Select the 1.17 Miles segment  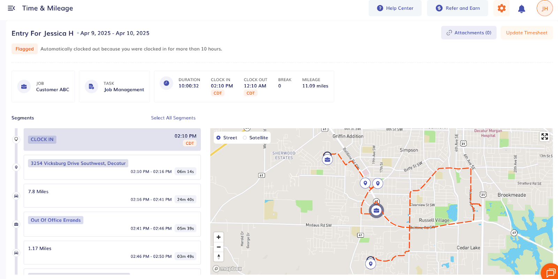[112, 253]
